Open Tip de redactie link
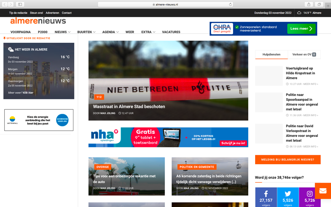 tap(18, 13)
